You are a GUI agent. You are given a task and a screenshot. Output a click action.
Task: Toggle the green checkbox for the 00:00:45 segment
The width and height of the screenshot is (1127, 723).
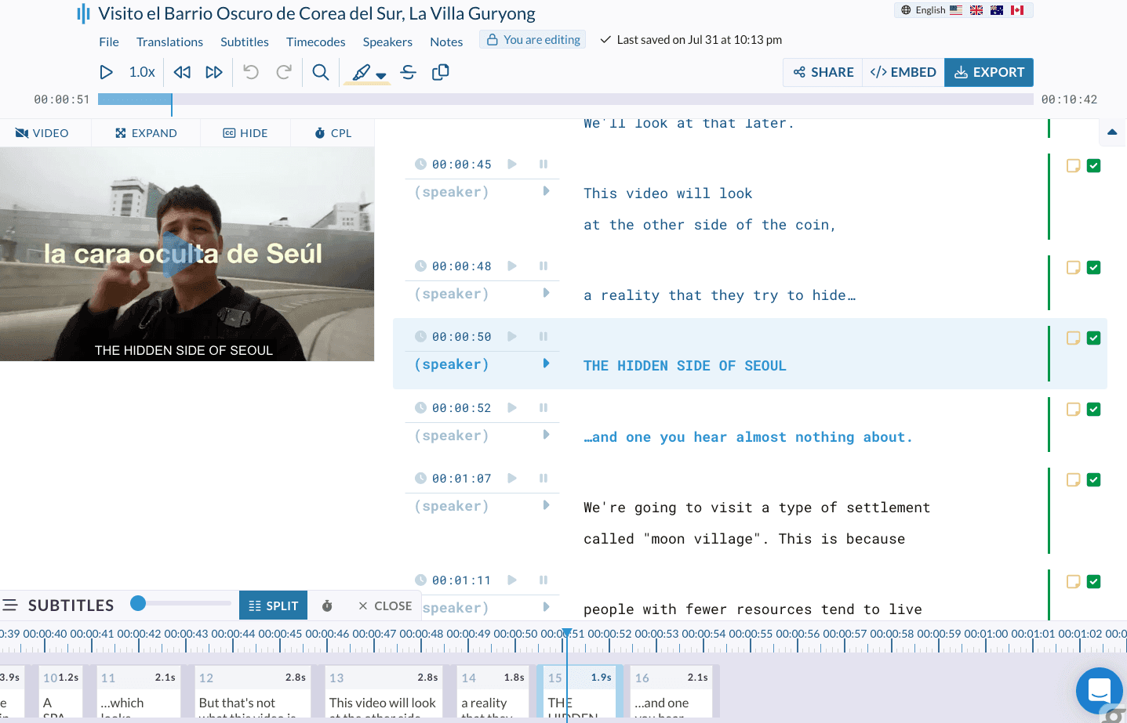[x=1093, y=165]
